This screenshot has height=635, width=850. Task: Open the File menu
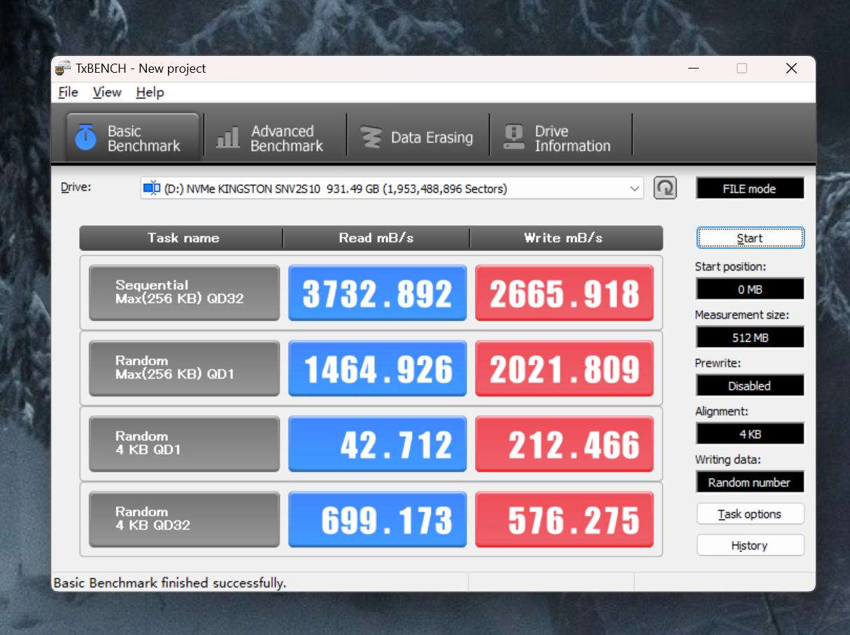(x=67, y=92)
